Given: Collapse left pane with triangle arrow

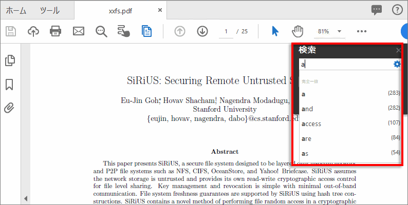Looking at the screenshot, I should coord(26,199).
